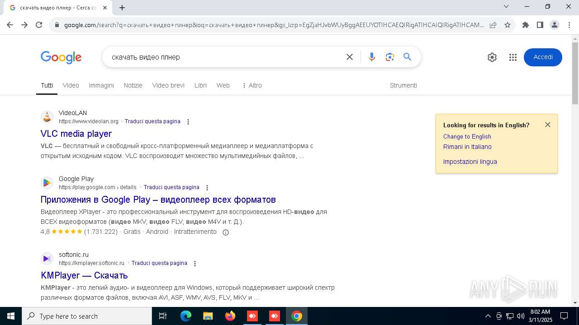
Task: Bookmark this page with the star icon
Action: click(x=508, y=25)
